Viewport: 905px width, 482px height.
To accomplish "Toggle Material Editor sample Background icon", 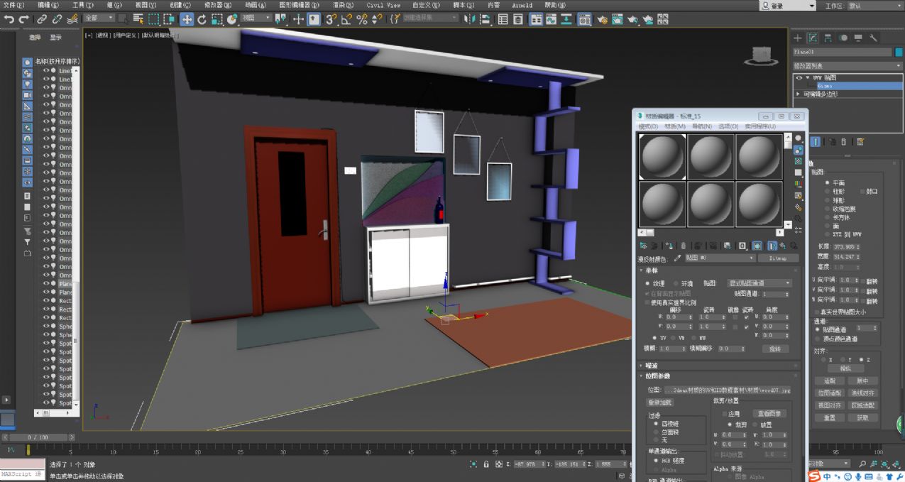I will point(799,161).
